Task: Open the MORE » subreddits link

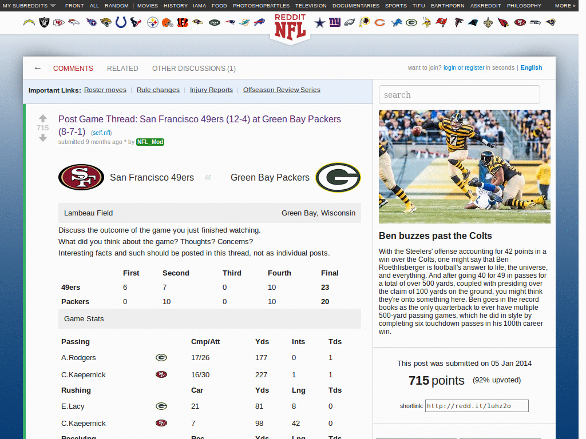Action: coord(565,6)
